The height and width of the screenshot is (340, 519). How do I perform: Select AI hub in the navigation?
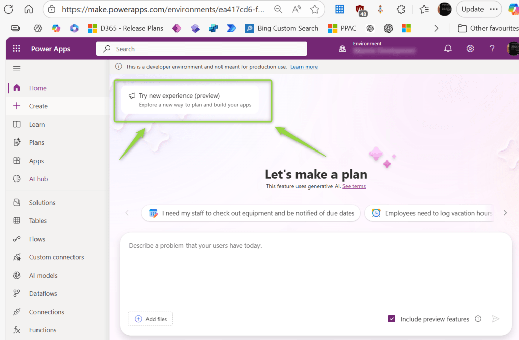(38, 179)
